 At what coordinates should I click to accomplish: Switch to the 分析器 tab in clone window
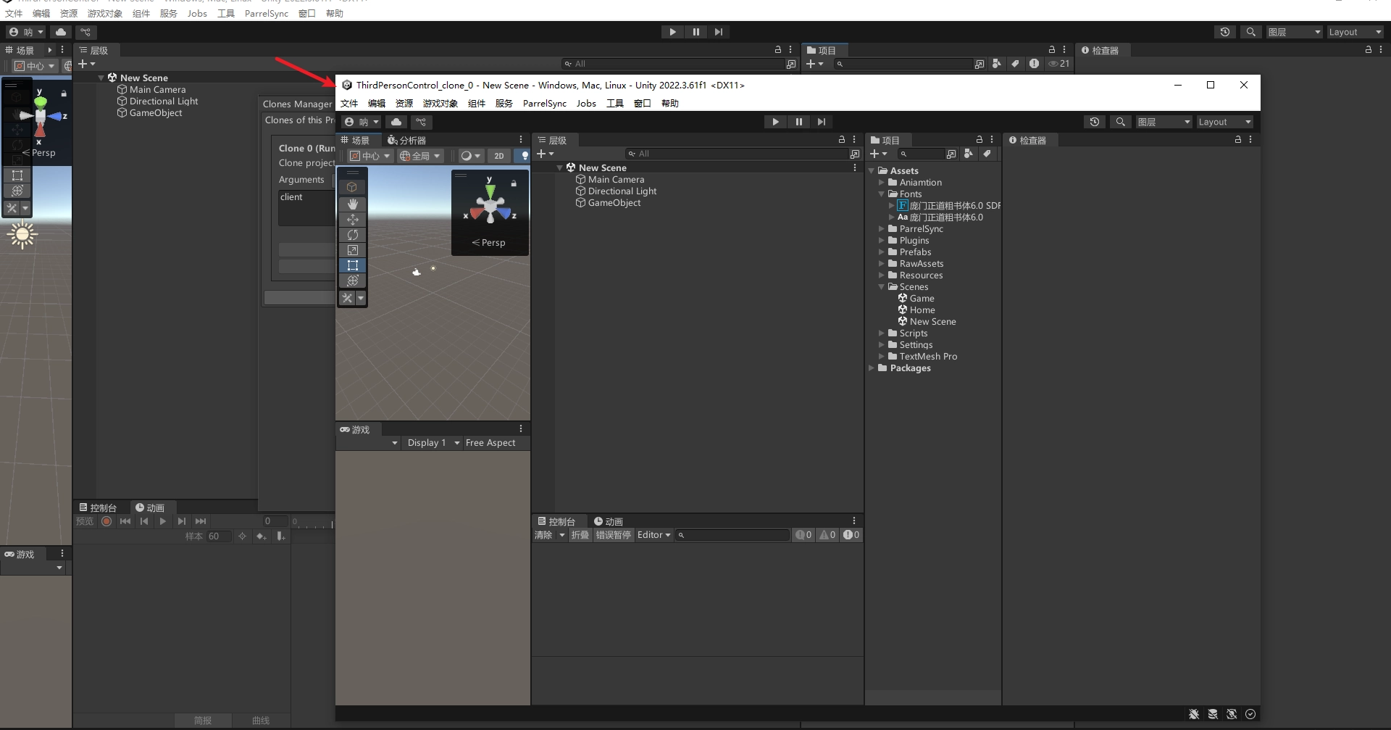point(407,140)
